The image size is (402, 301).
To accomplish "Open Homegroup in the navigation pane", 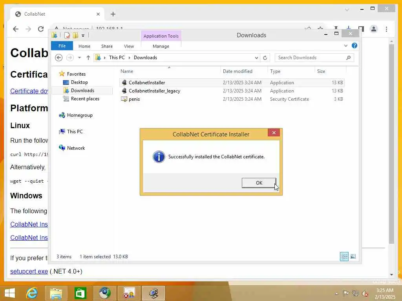I will (x=79, y=115).
